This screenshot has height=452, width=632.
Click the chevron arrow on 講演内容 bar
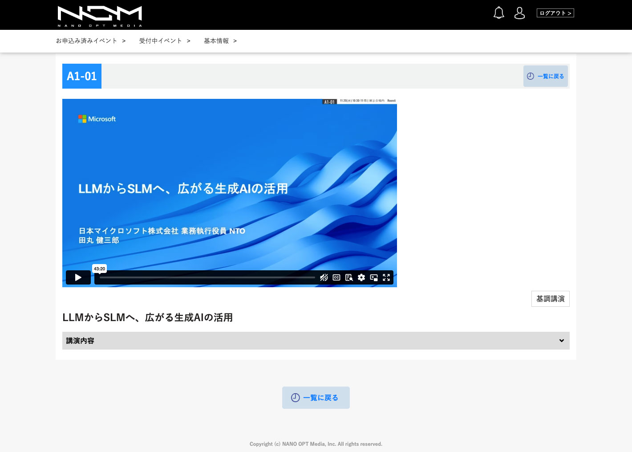561,341
